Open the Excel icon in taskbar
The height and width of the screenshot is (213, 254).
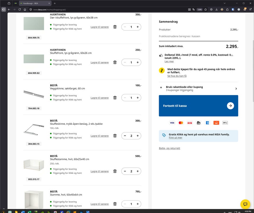[x=29, y=212]
